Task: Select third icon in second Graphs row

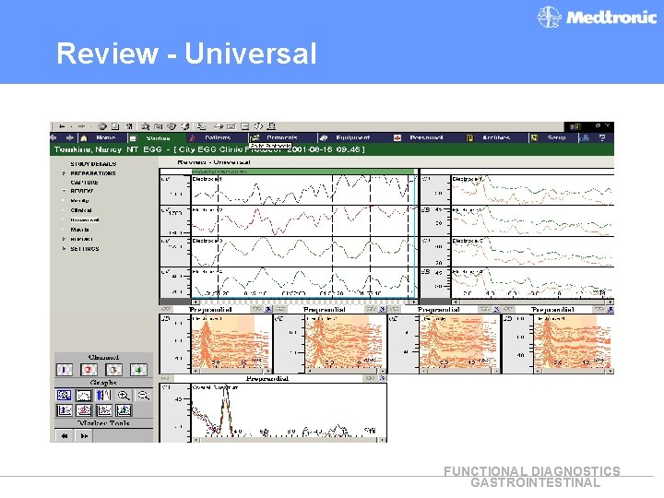Action: click(x=103, y=409)
